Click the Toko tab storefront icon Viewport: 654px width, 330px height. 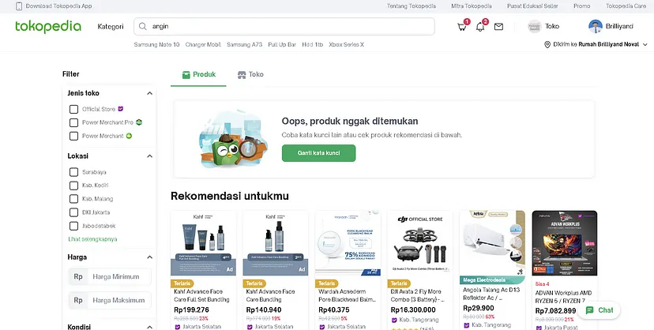click(x=242, y=74)
